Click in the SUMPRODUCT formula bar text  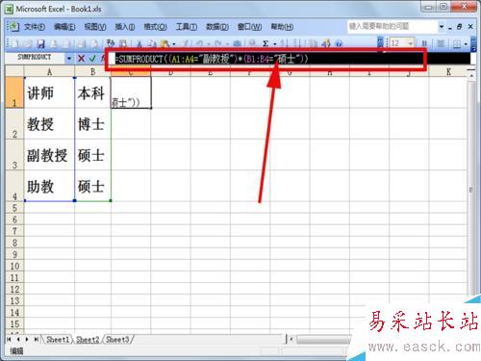(212, 59)
